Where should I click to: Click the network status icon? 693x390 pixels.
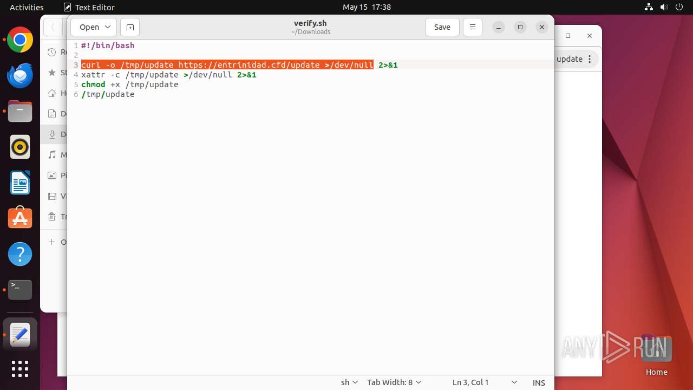coord(649,7)
